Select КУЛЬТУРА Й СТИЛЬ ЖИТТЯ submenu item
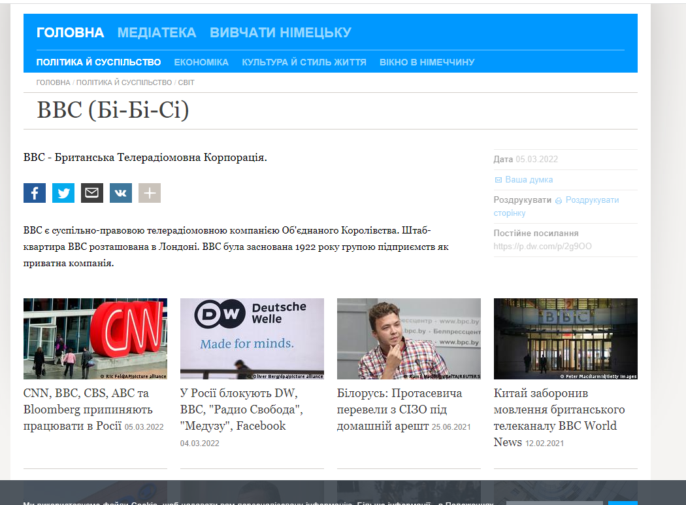 click(304, 62)
